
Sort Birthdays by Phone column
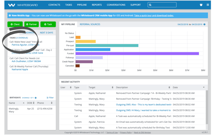coord(45,103)
